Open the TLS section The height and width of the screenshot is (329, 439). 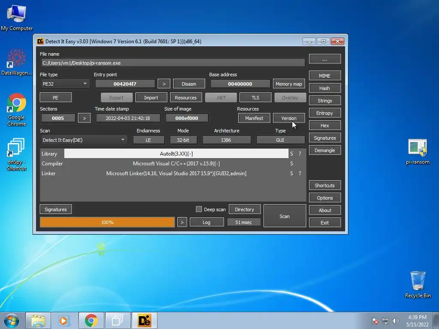click(x=256, y=98)
